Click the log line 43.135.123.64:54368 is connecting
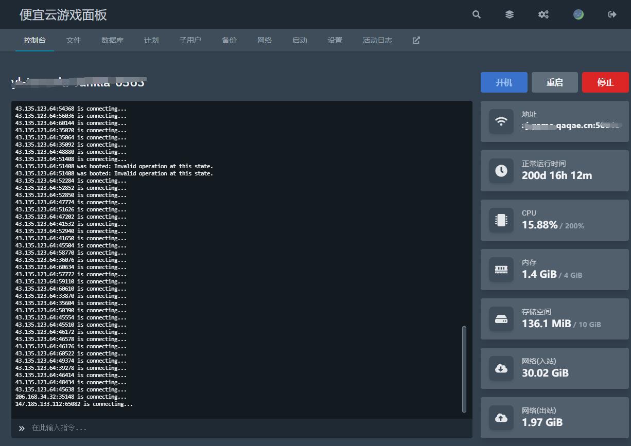The width and height of the screenshot is (631, 446). point(71,109)
